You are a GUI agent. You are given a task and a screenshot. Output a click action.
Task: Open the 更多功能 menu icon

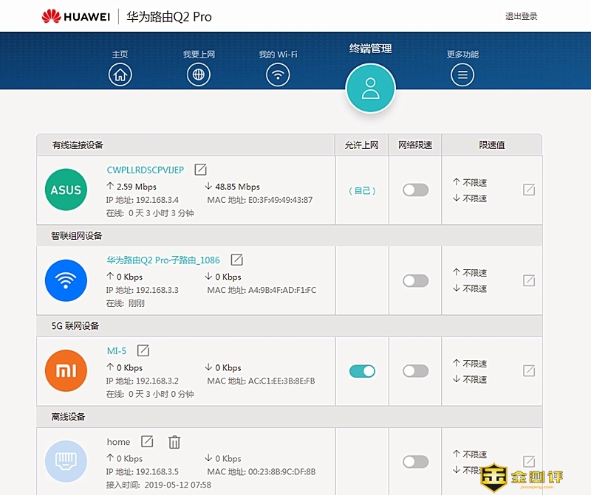click(462, 75)
